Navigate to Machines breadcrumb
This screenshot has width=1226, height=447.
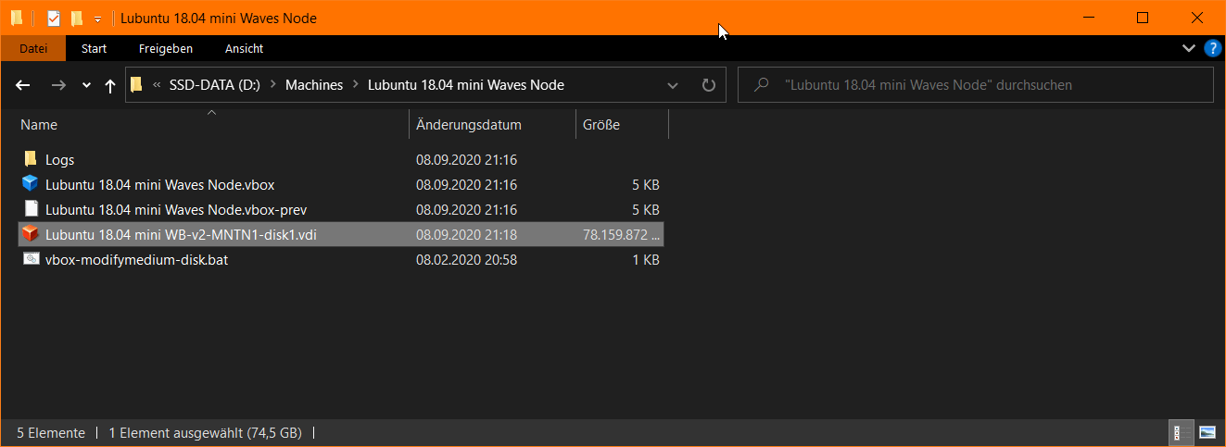pos(314,85)
